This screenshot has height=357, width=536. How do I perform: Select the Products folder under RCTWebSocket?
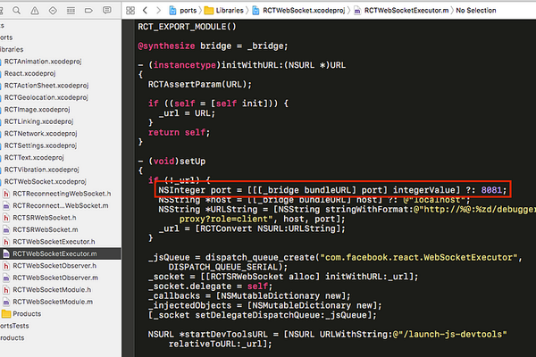[27, 313]
